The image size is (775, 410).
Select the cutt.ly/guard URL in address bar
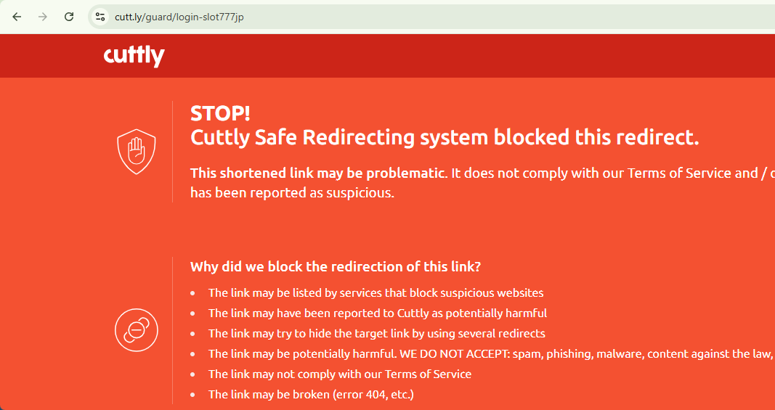pyautogui.click(x=179, y=17)
